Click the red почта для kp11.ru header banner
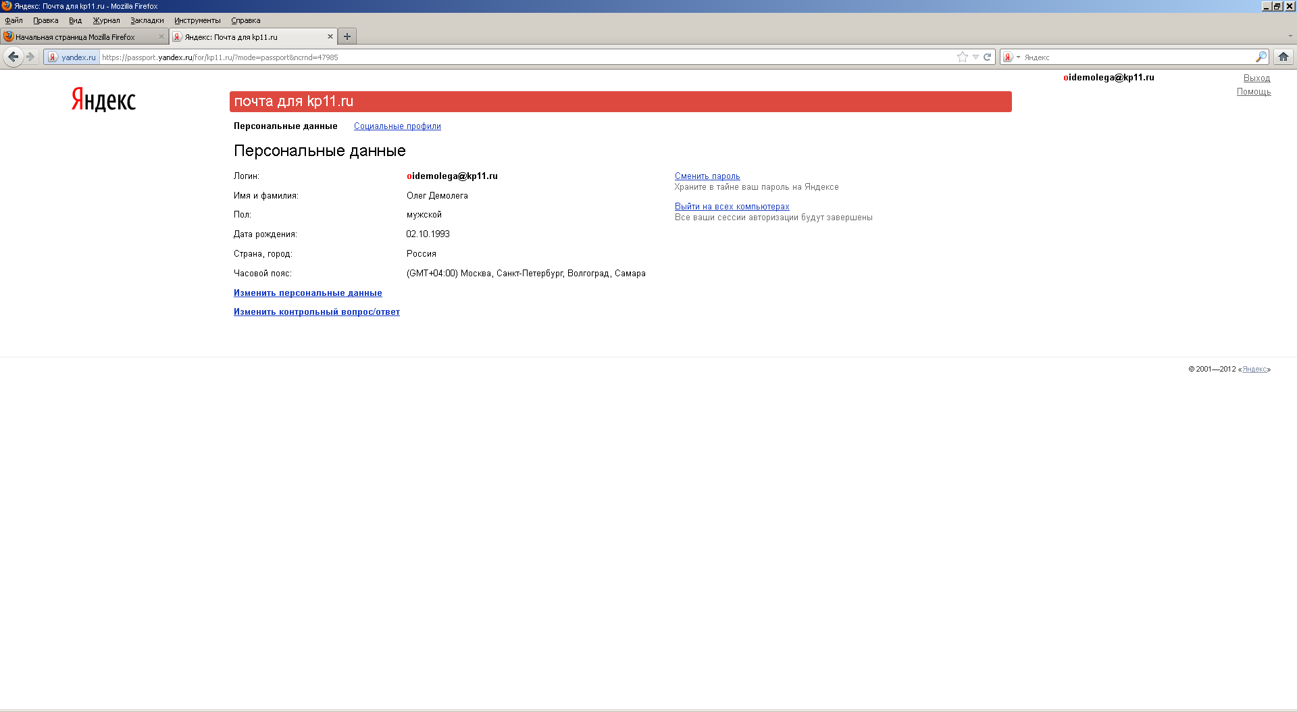 pyautogui.click(x=620, y=101)
